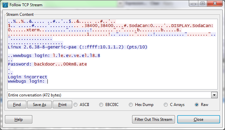Click the Wireshark icon in title bar
The image size is (225, 130).
click(x=5, y=5)
